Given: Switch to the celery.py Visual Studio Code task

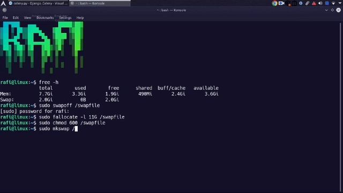Looking at the screenshot, I should (x=38, y=3).
